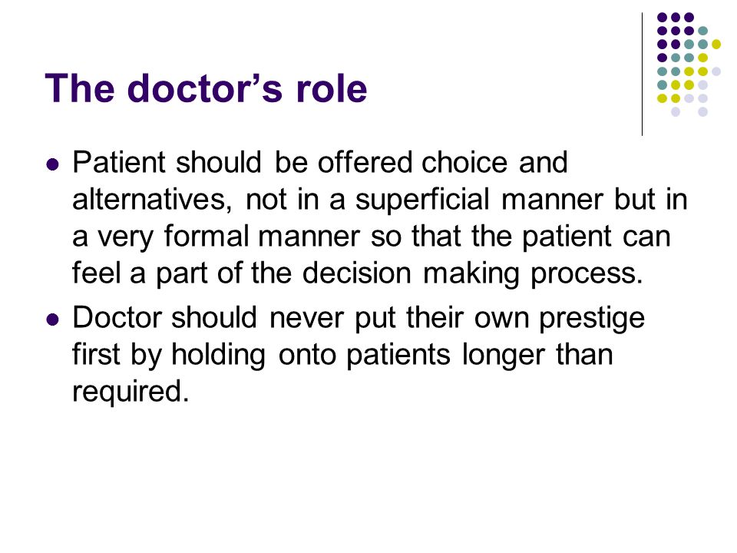Click the vertical divider line beside dots
Image resolution: width=737 pixels, height=553 pixels.
(642, 75)
